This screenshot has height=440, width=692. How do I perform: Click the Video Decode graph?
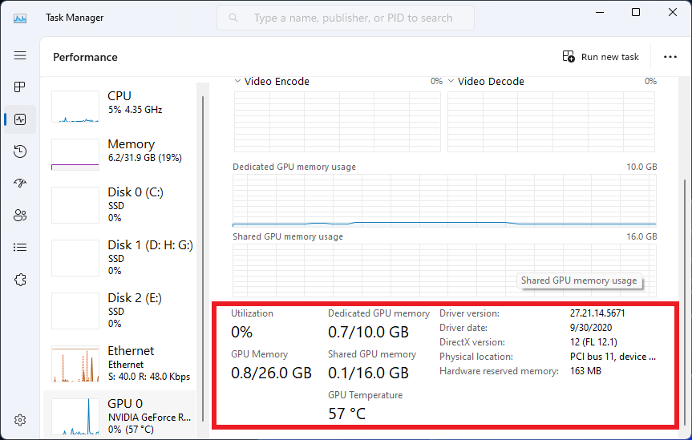coord(551,122)
